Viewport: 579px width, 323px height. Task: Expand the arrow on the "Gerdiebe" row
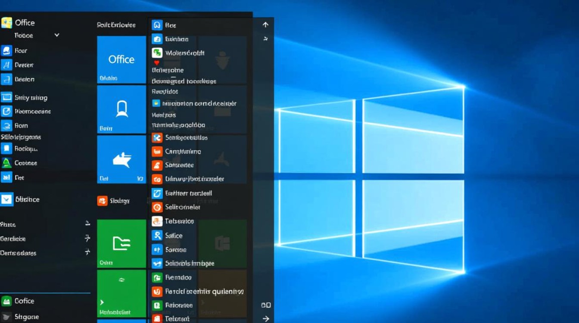(87, 238)
